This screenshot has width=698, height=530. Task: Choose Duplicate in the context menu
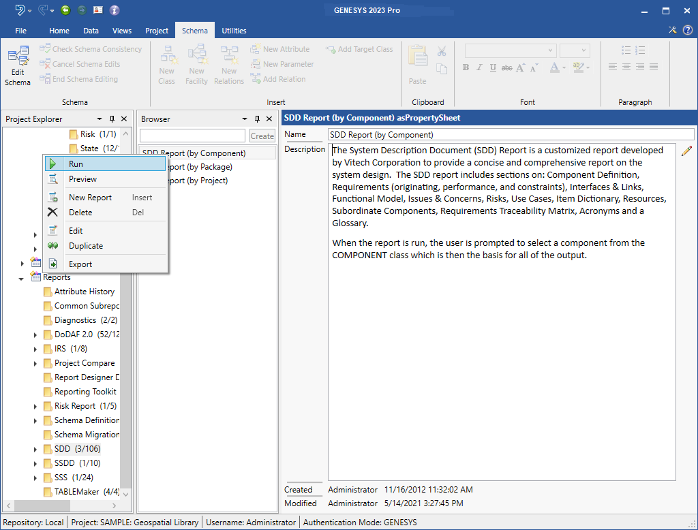pyautogui.click(x=86, y=246)
